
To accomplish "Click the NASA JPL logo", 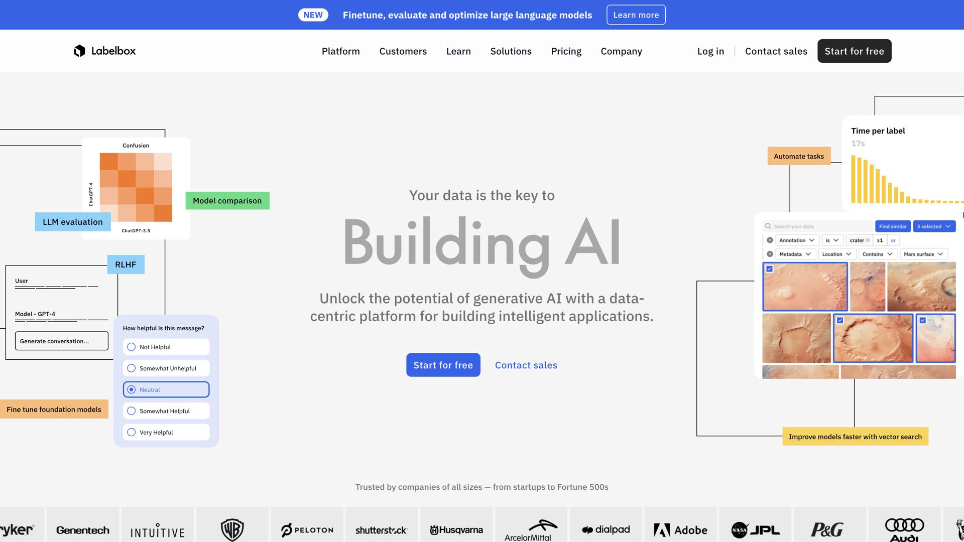I will [755, 529].
